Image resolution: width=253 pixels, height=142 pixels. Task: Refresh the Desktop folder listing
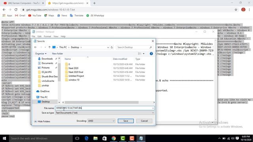click(111, 47)
